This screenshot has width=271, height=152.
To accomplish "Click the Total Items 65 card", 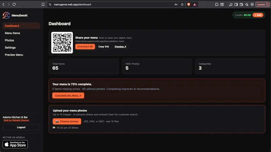I will click(x=84, y=66).
